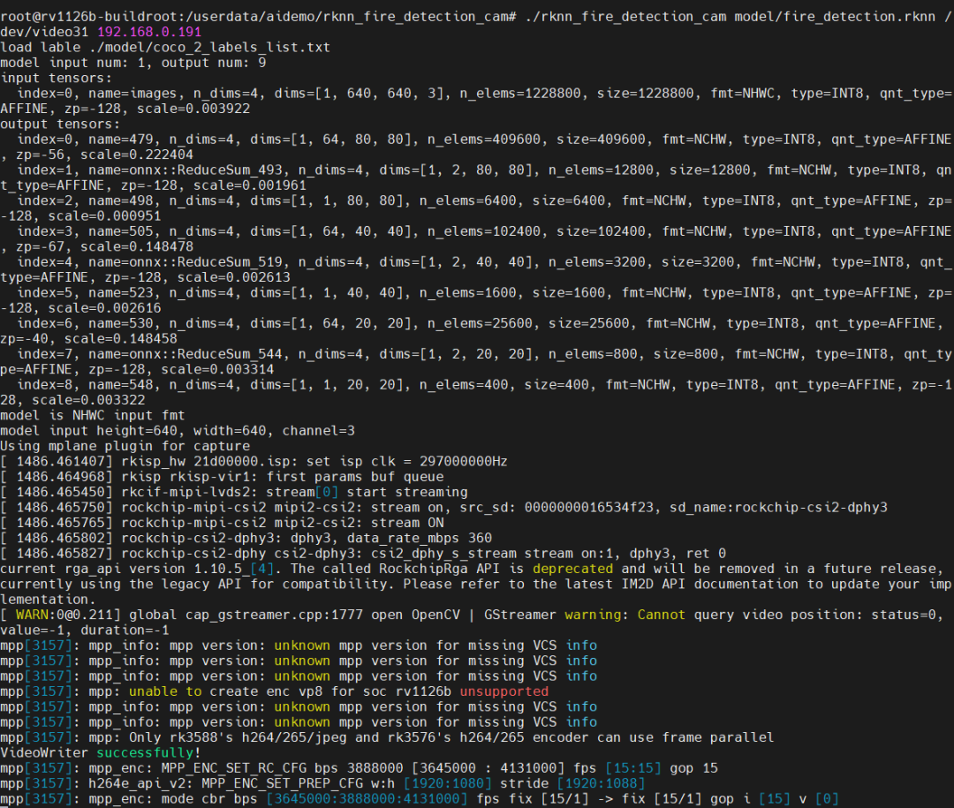Click the yellow word 'deprecated'

pos(572,569)
